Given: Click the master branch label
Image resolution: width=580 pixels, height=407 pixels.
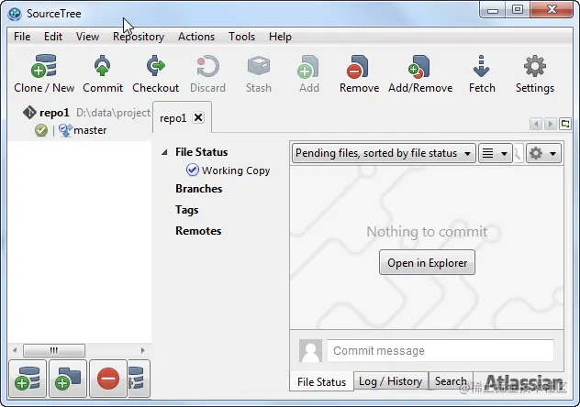Looking at the screenshot, I should click(90, 130).
